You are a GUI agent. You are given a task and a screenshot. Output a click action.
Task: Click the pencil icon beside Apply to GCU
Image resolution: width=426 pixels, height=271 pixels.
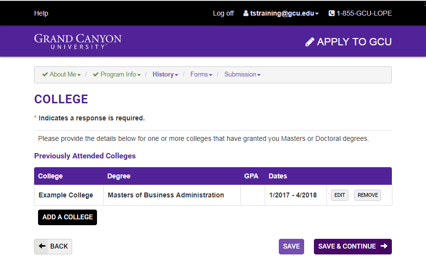point(310,42)
